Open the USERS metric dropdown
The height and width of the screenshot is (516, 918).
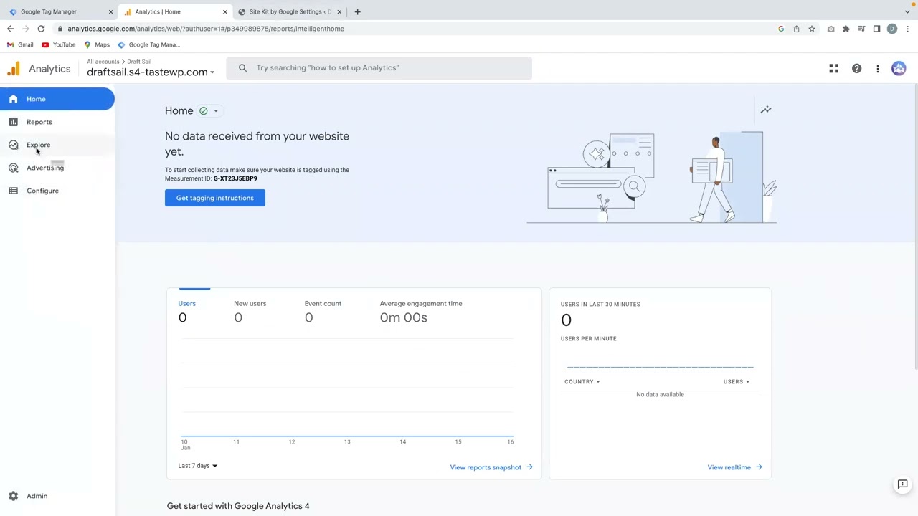[736, 382]
